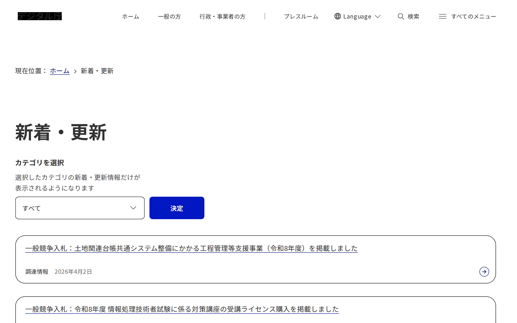This screenshot has height=323, width=517.
Task: Open the 情報処理技術者試験 license purchase notice link
Action: [x=182, y=309]
